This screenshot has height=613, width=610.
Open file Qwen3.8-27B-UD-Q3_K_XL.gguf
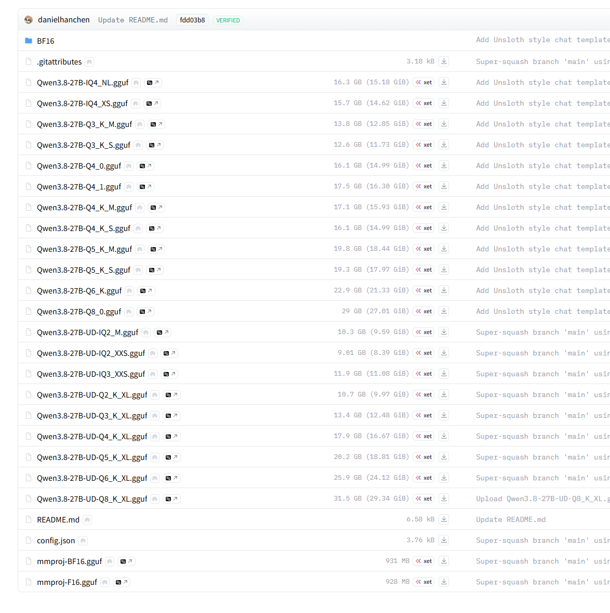point(92,416)
